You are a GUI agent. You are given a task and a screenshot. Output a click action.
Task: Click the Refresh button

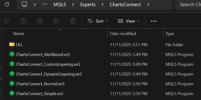coord(7,4)
